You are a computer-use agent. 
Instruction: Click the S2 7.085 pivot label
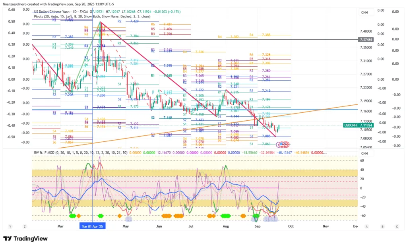pyautogui.click(x=260, y=136)
